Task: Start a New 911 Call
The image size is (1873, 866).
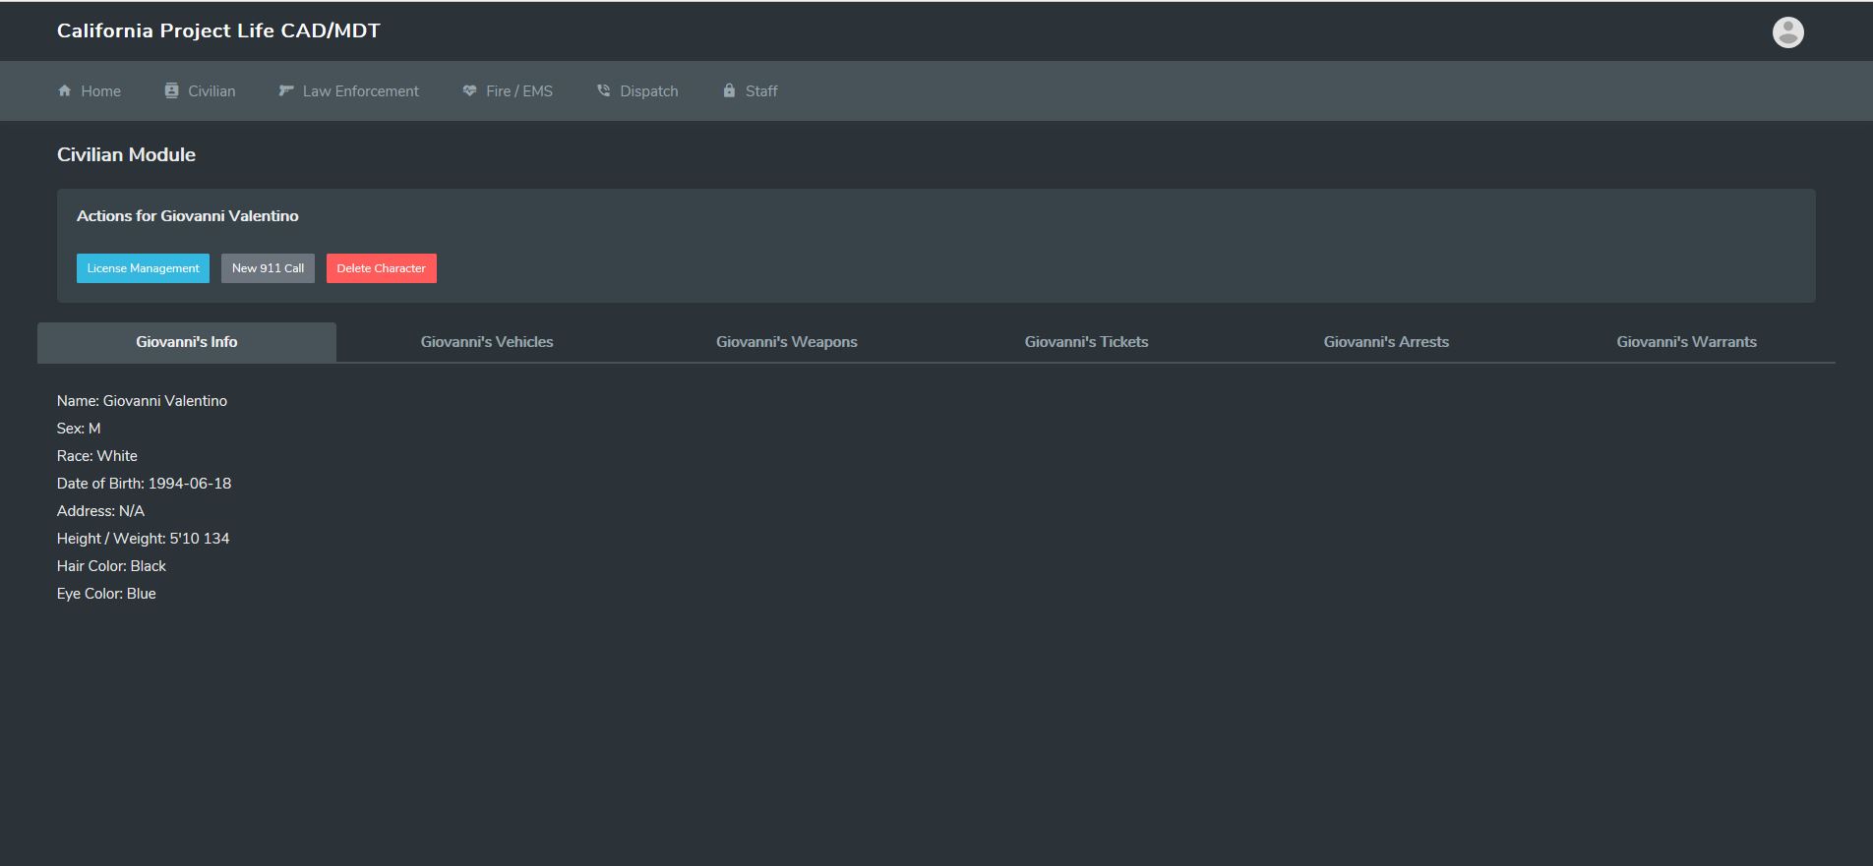Action: pyautogui.click(x=268, y=268)
